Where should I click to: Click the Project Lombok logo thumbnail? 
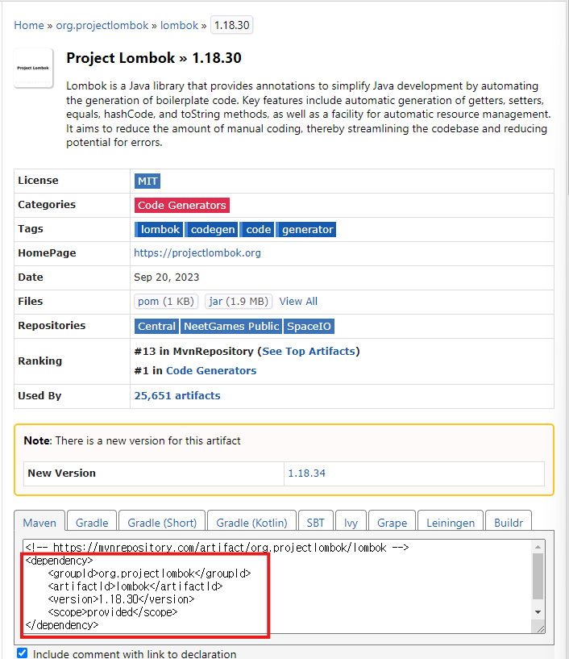point(34,68)
